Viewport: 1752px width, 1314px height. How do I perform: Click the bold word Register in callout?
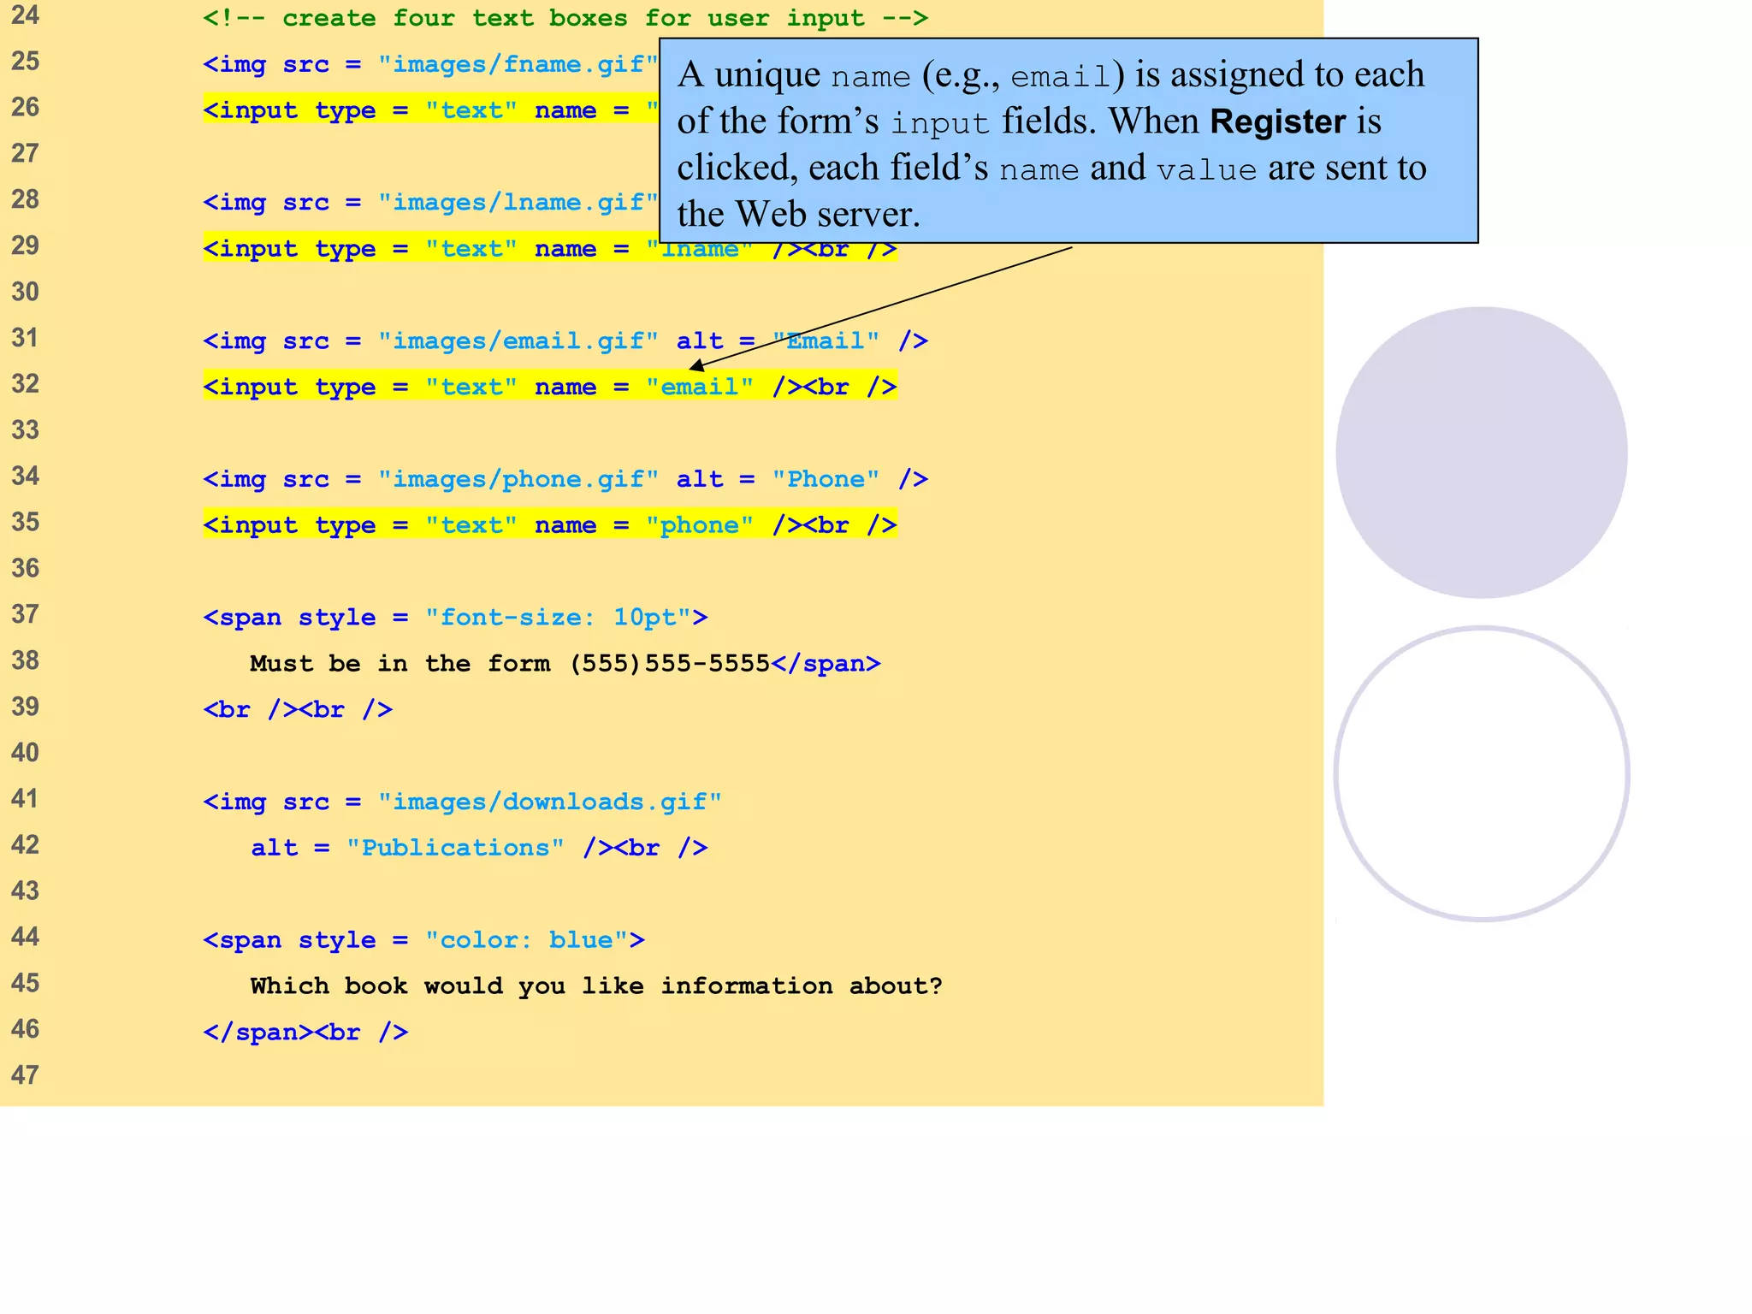[1278, 121]
